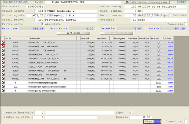Click the edit icon beside FETTUCCINE ITALIA

point(3,62)
